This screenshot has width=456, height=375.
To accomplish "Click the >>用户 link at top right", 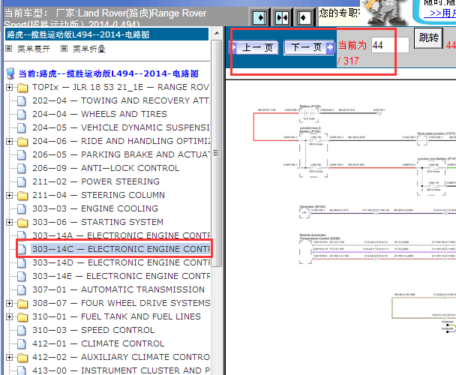I will pos(442,13).
